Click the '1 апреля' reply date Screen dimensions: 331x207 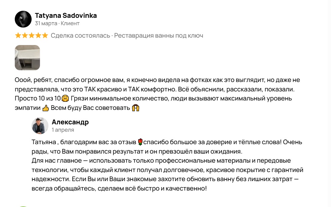(x=63, y=130)
